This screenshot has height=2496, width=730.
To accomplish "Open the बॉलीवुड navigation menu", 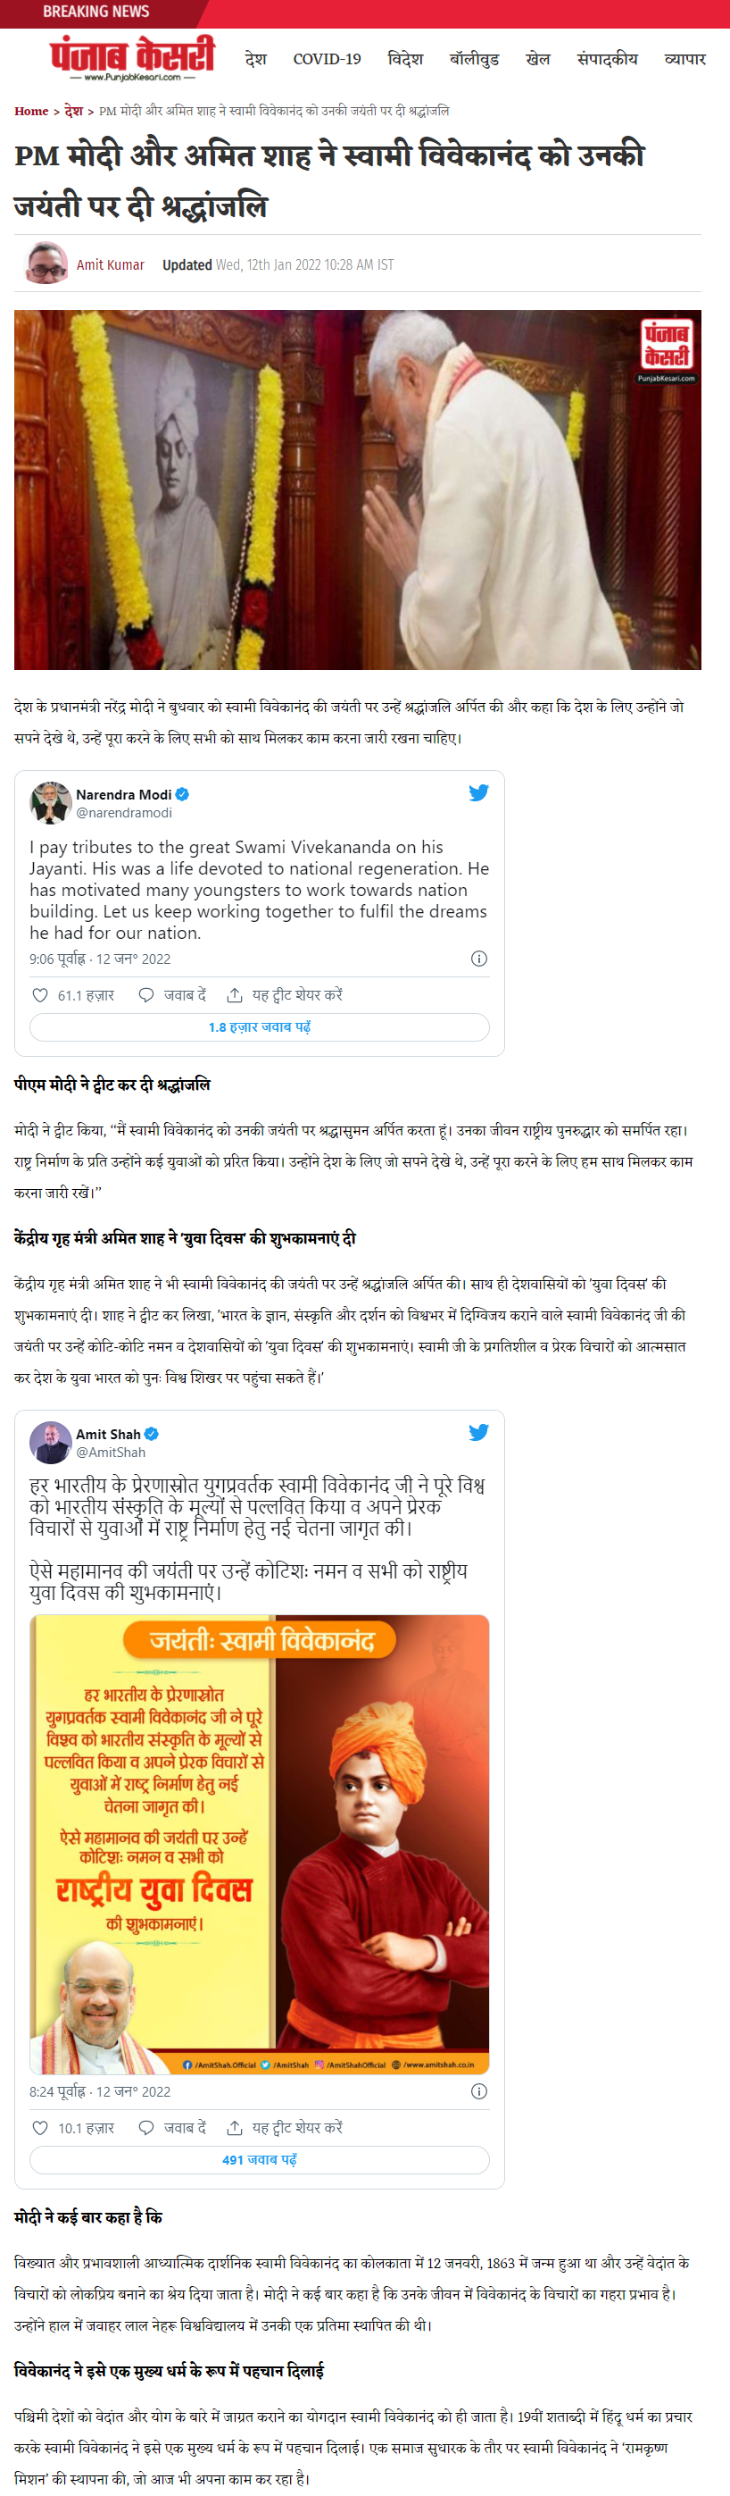I will click(475, 59).
